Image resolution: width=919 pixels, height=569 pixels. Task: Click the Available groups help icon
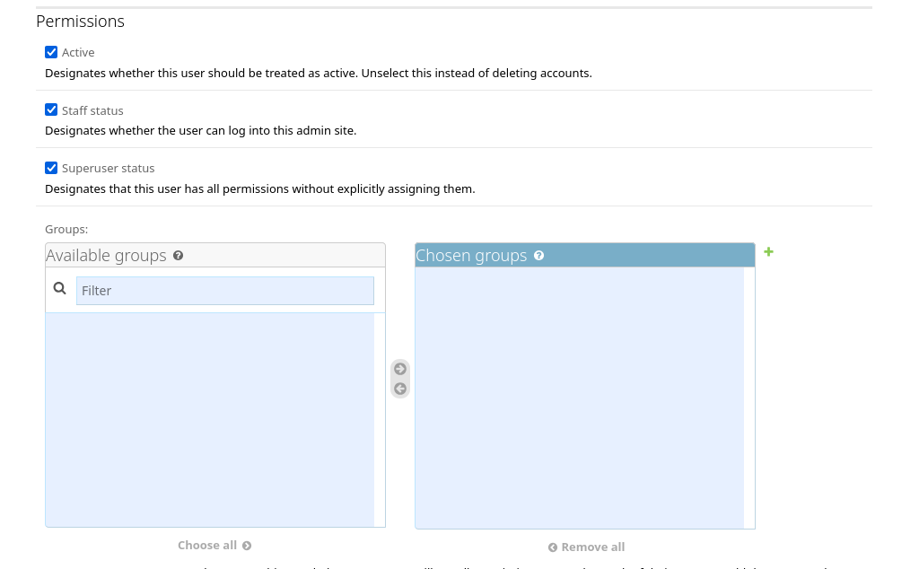(x=179, y=256)
